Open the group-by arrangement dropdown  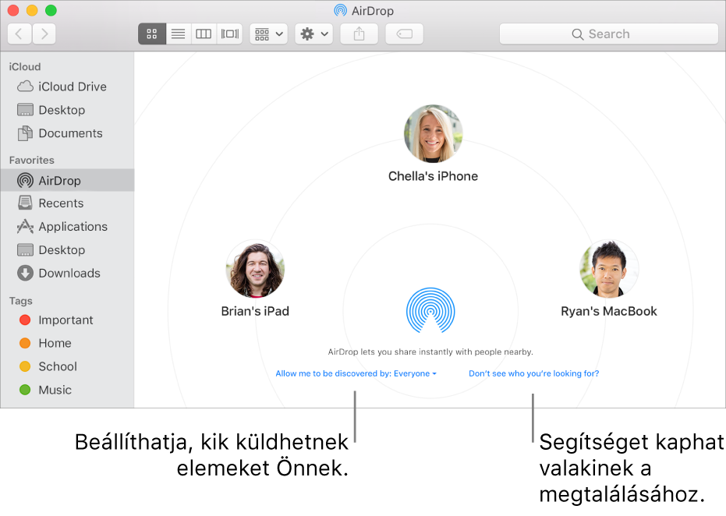268,34
